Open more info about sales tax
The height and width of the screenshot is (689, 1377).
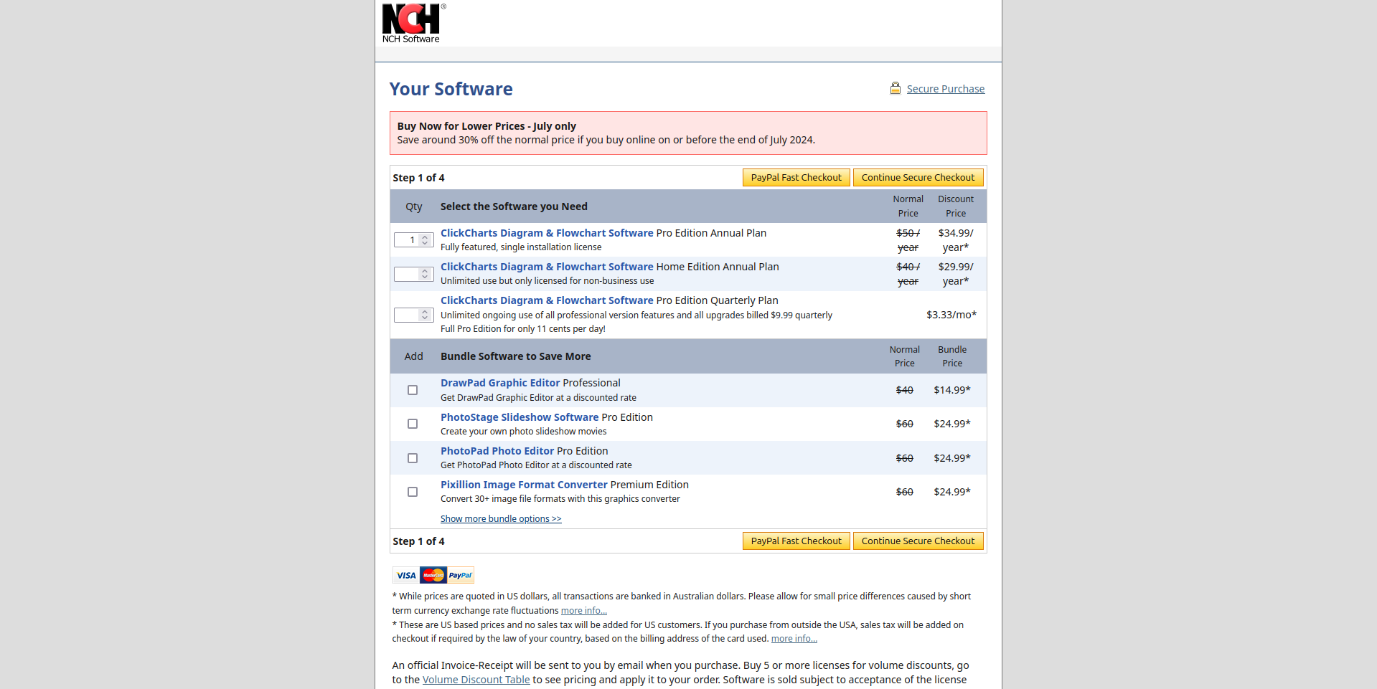[x=794, y=639]
